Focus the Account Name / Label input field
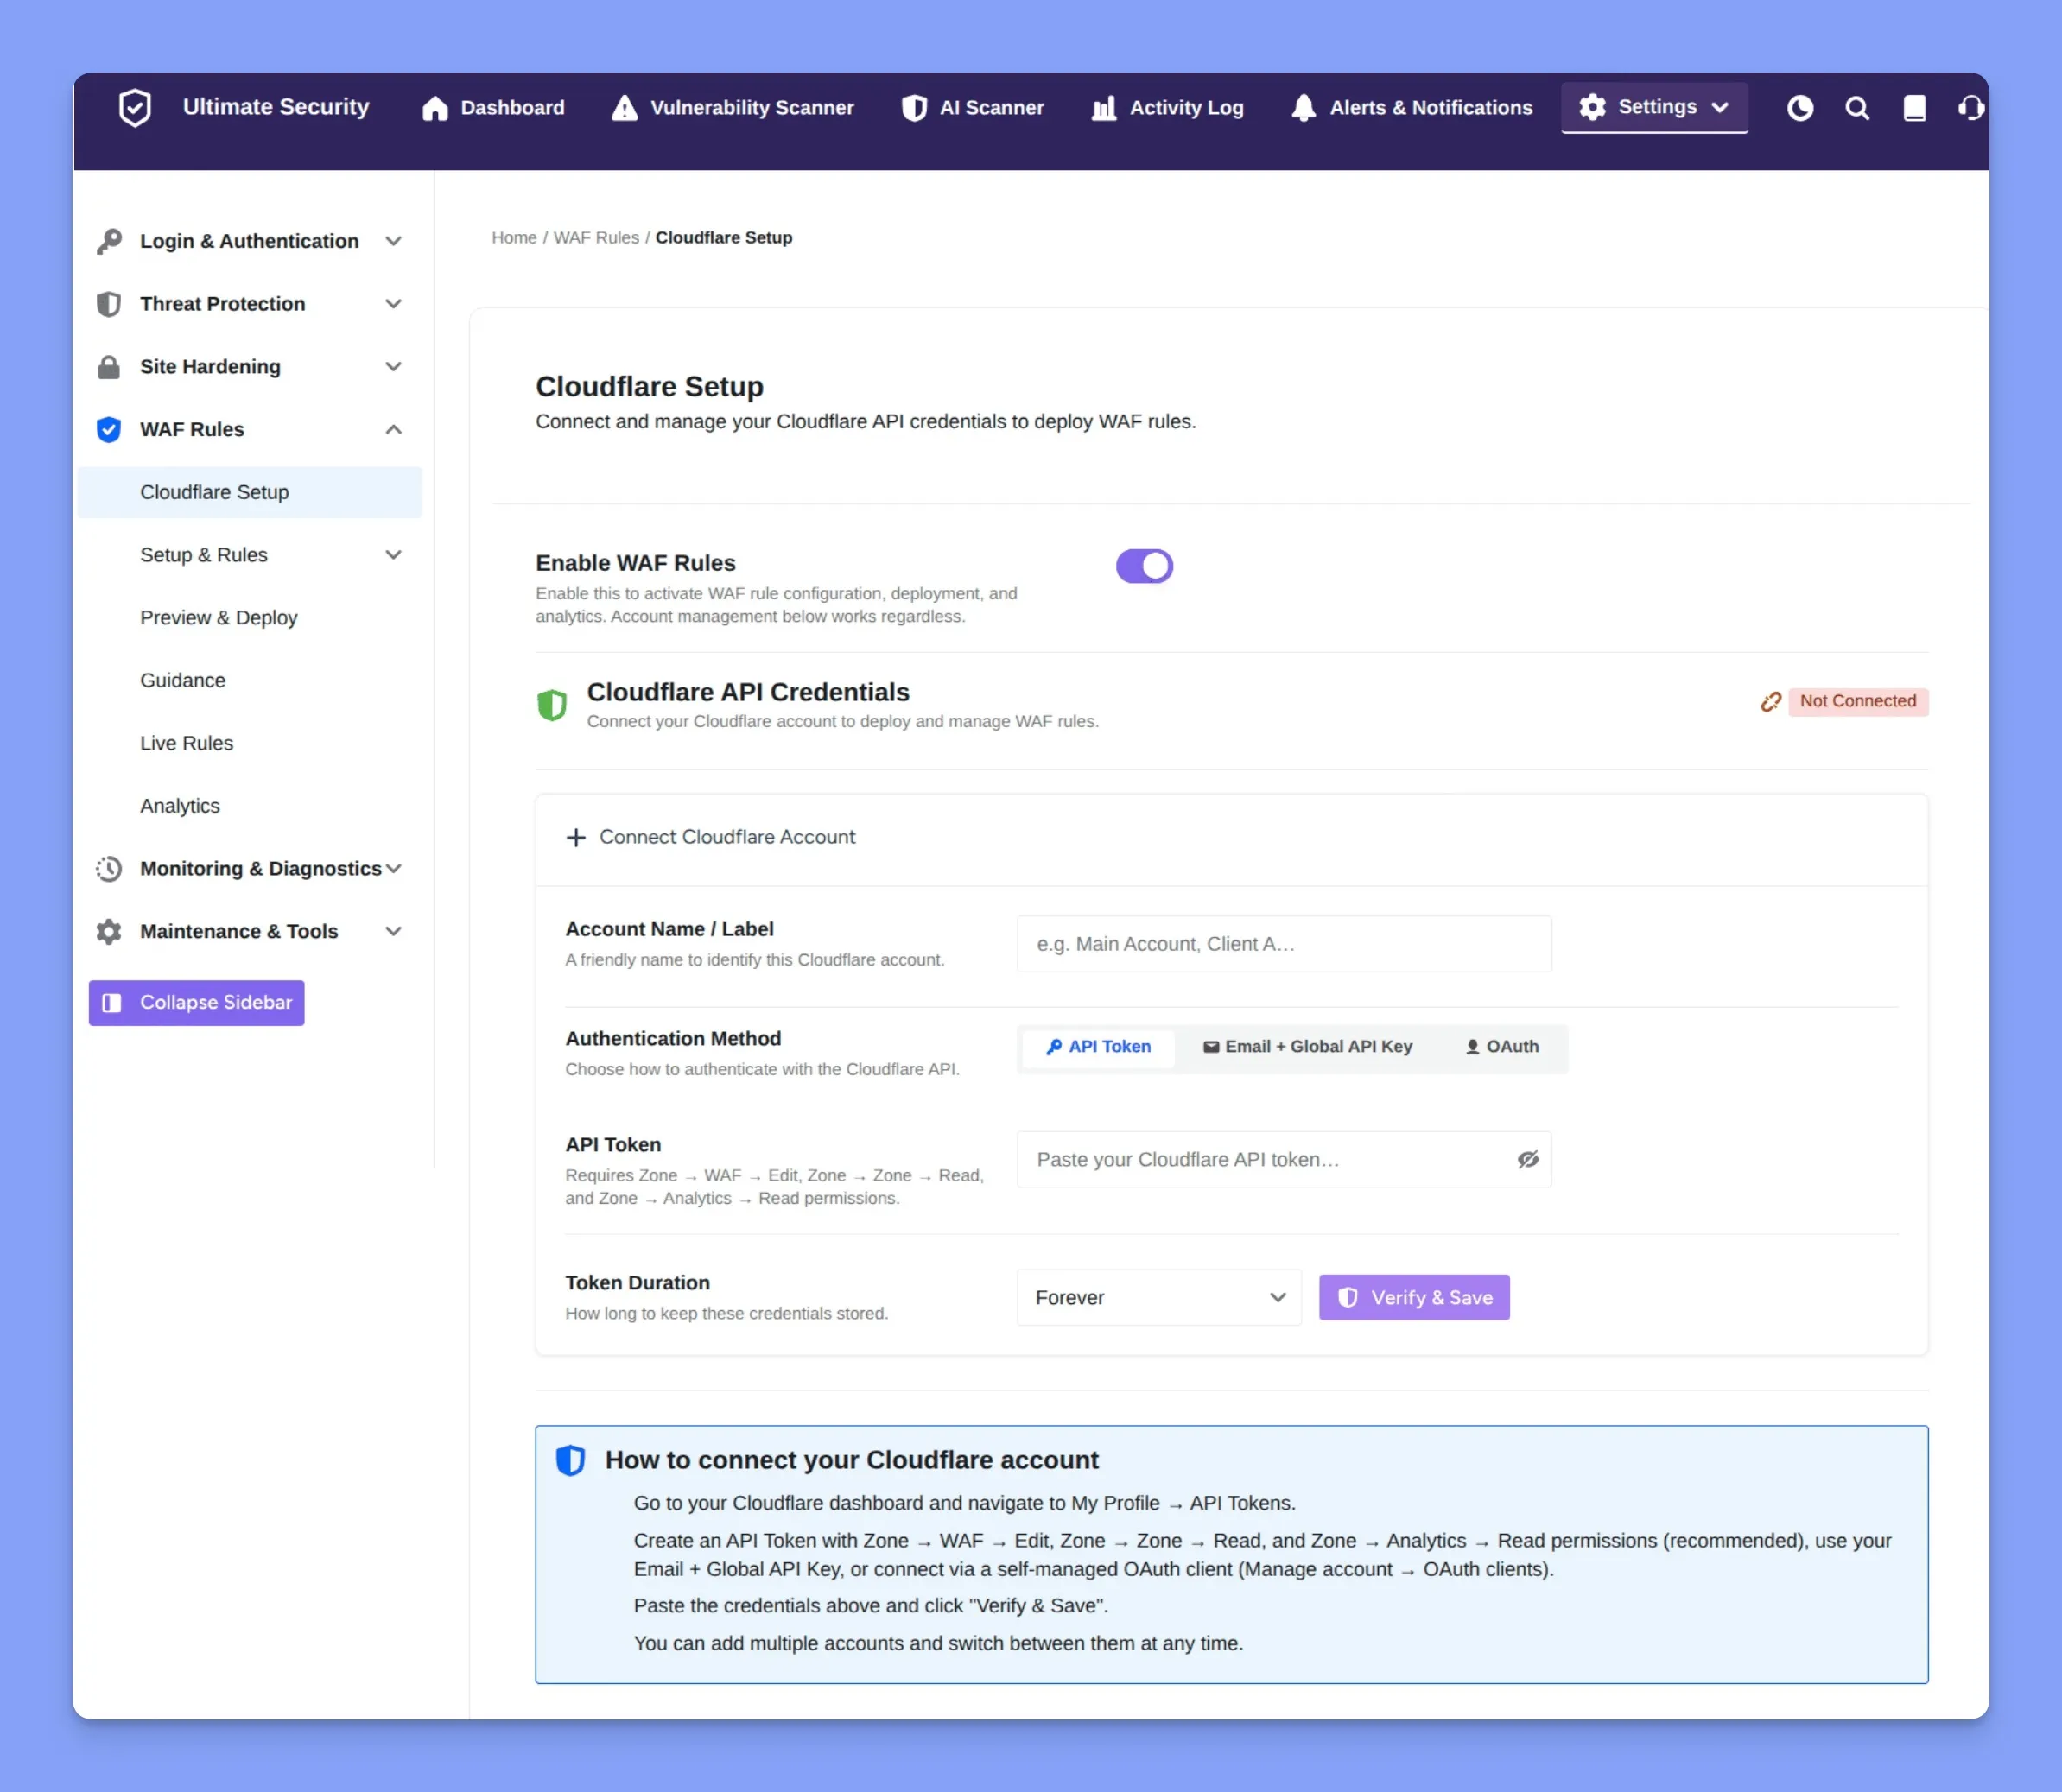The image size is (2062, 1792). [1284, 944]
